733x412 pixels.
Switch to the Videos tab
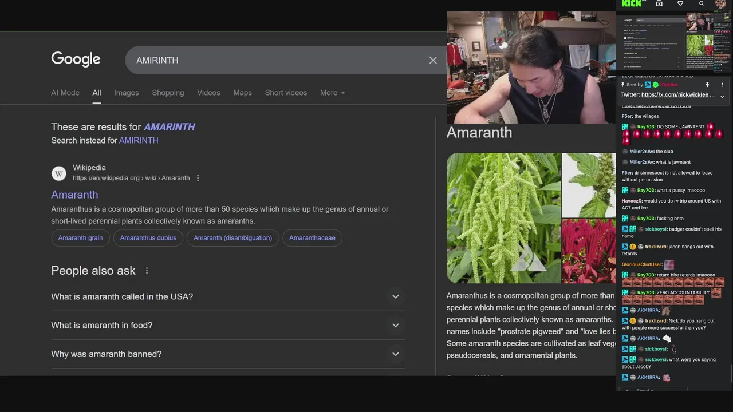pyautogui.click(x=208, y=93)
